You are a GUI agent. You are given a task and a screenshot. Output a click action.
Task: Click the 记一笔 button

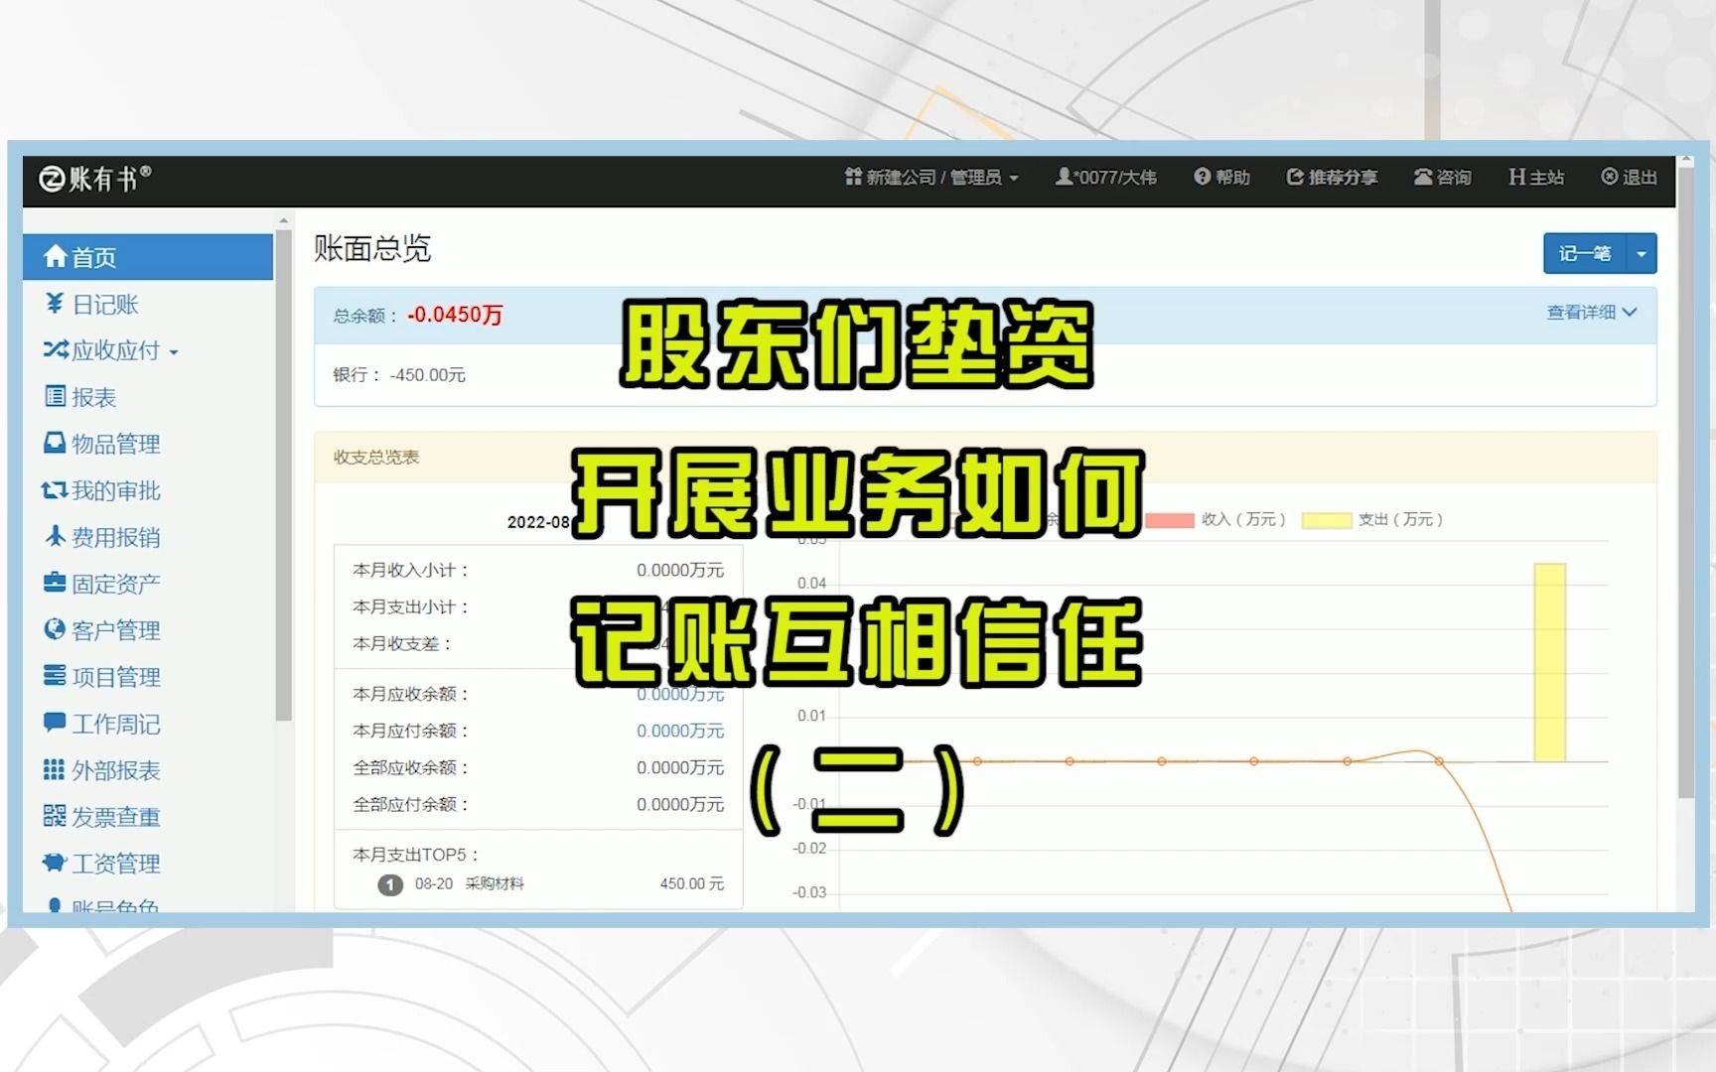1585,254
